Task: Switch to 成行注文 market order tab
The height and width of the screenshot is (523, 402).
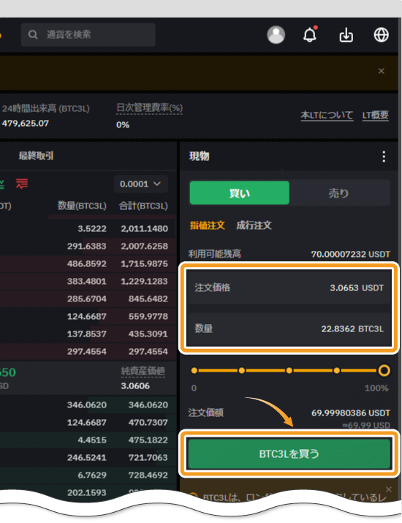Action: (254, 225)
